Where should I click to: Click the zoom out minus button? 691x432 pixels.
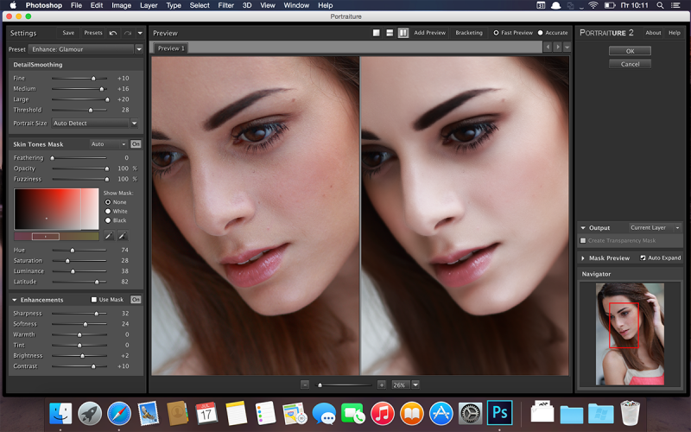click(305, 384)
